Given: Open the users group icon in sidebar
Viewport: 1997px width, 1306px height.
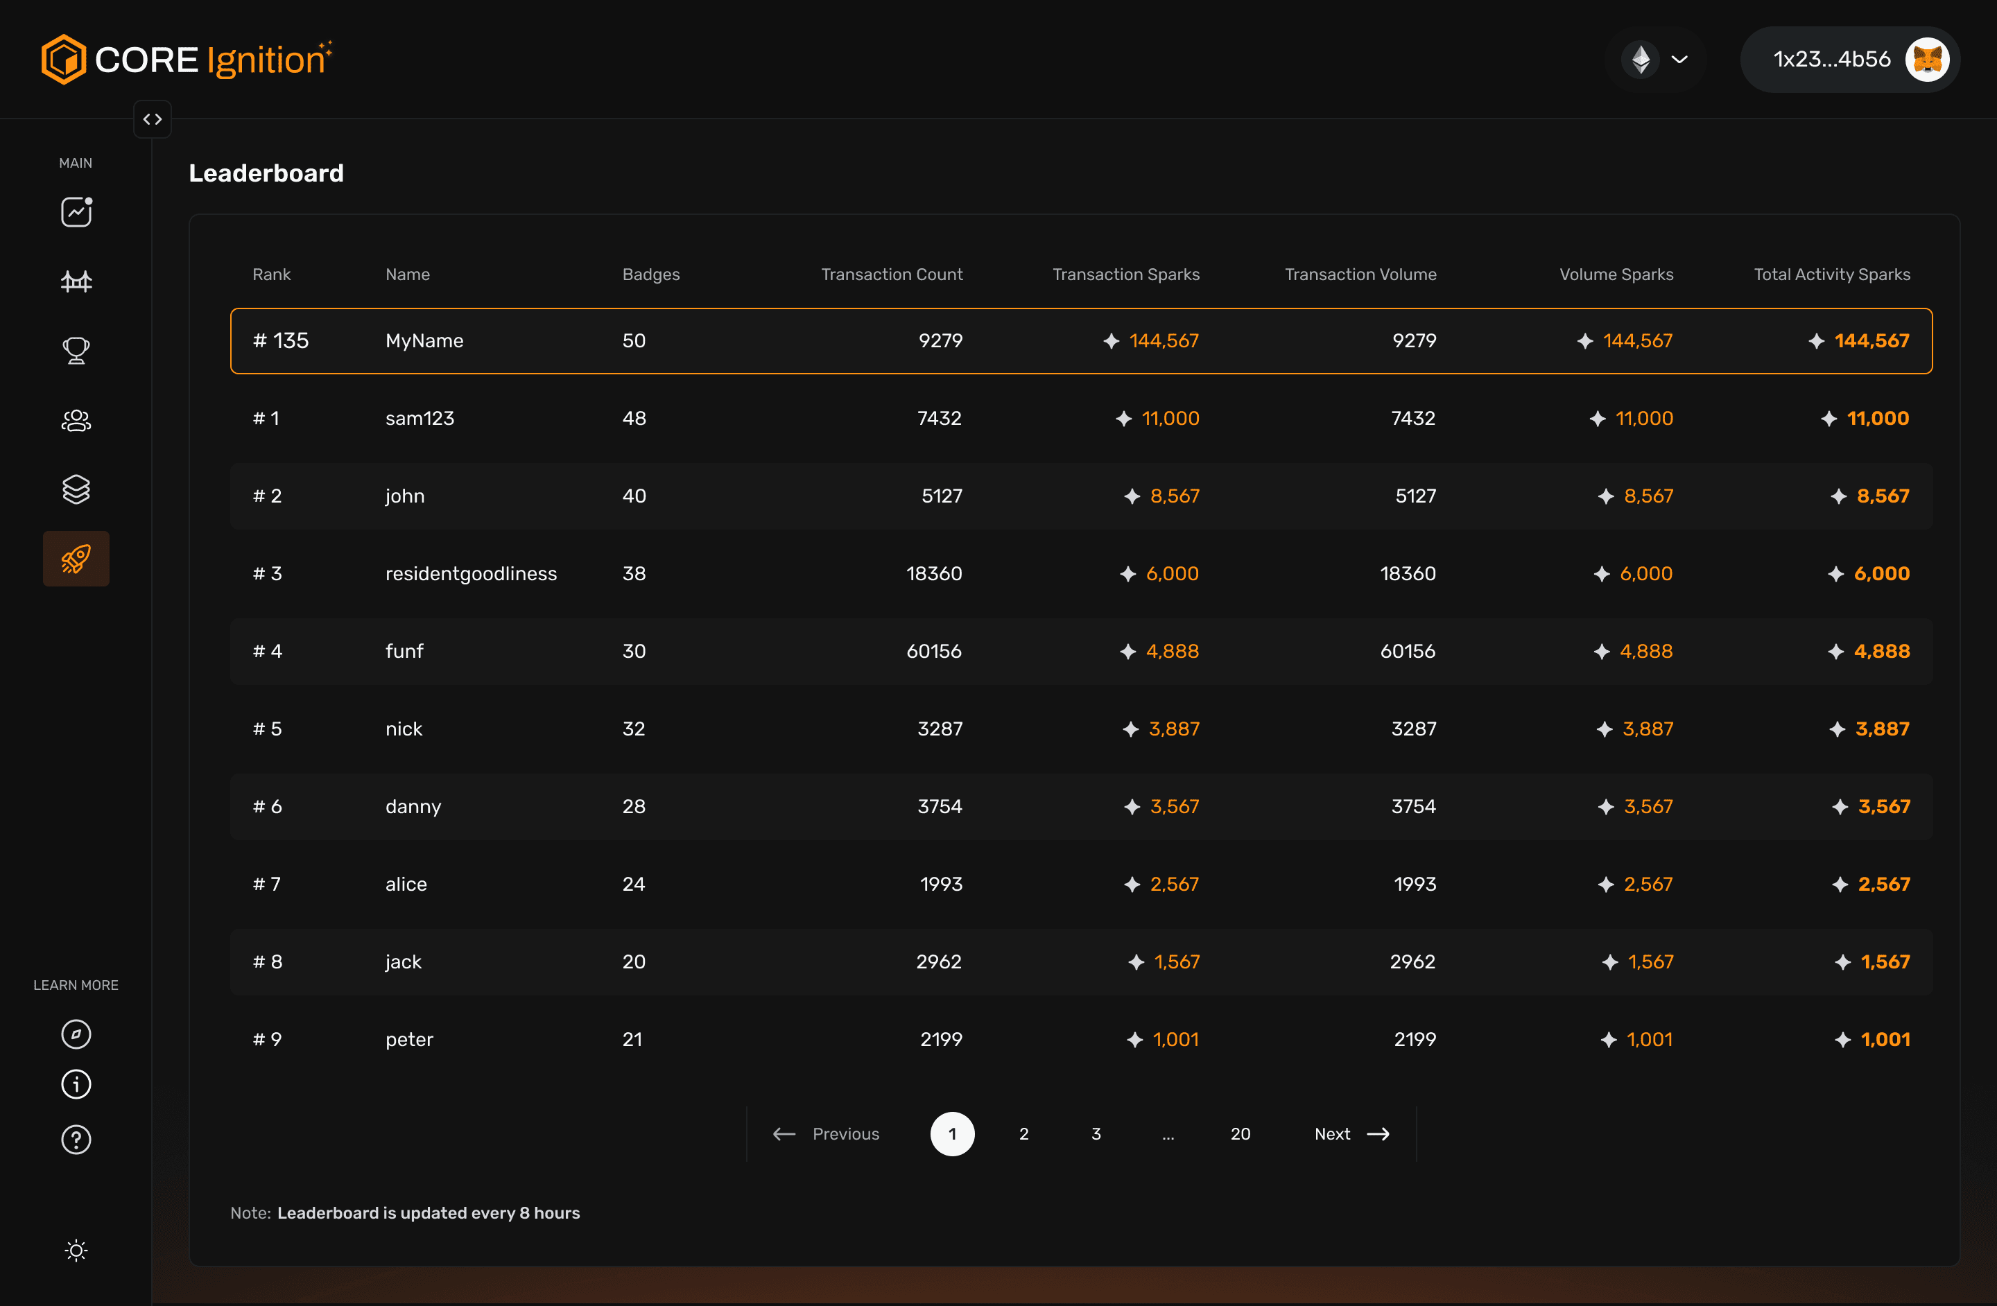Looking at the screenshot, I should coord(76,420).
